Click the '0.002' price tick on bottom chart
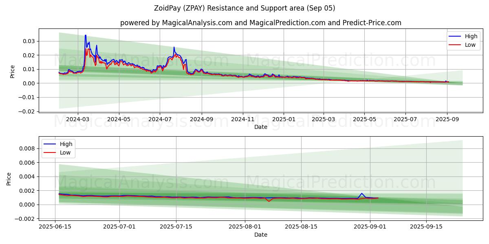The image size is (489, 244). point(28,191)
